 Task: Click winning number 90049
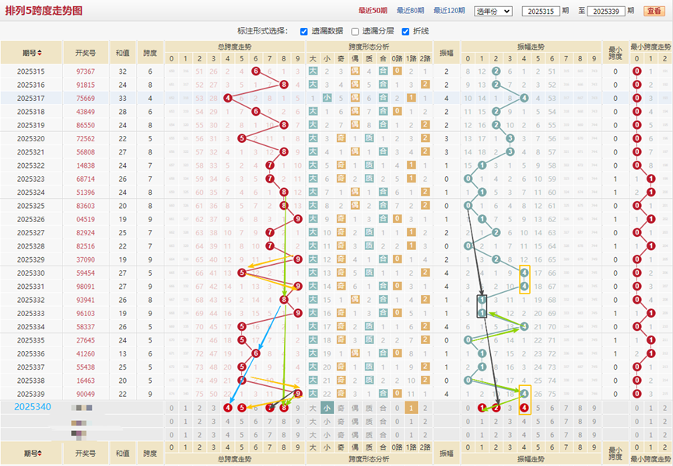86,394
